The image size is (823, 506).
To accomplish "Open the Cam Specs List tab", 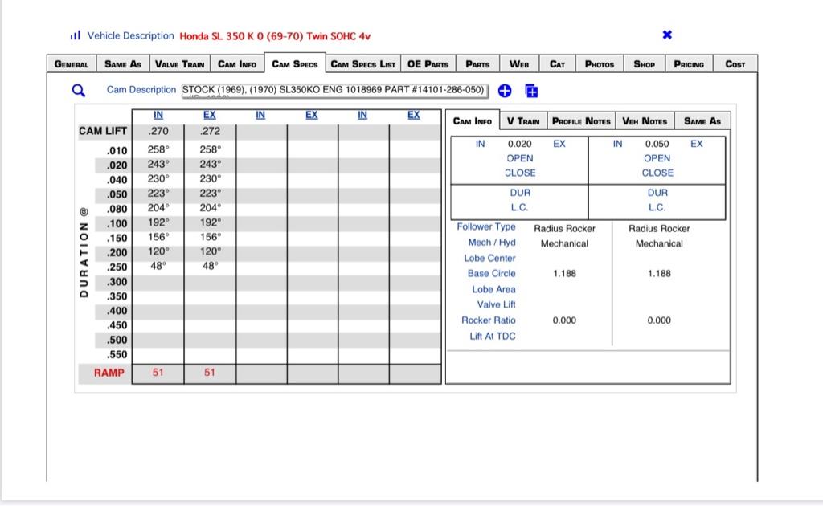I will coord(362,64).
